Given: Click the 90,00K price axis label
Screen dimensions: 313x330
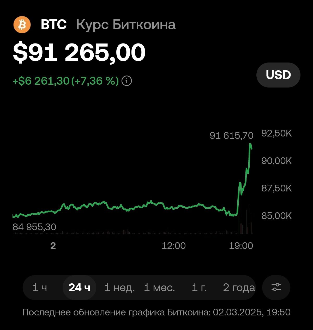Looking at the screenshot, I should pyautogui.click(x=276, y=161).
